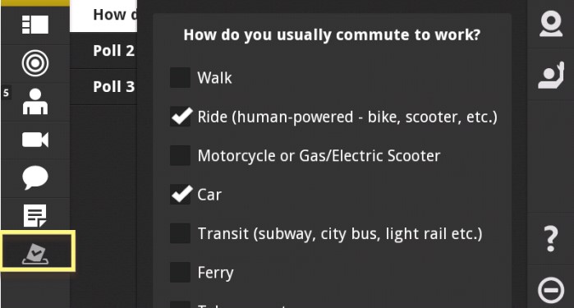Check the Ferry checkbox
Image resolution: width=574 pixels, height=308 pixels.
coord(180,272)
